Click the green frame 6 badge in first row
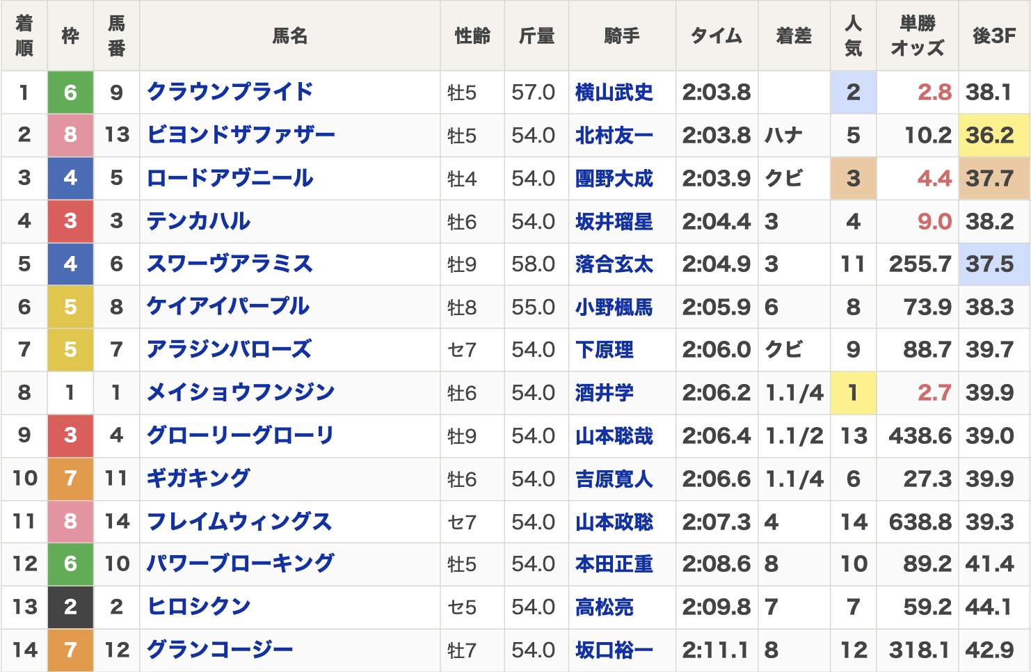Viewport: 1031px width, 672px height. pos(70,92)
